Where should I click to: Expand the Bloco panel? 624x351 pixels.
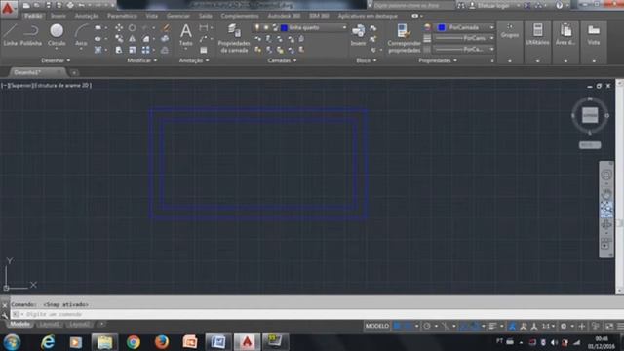pos(367,60)
